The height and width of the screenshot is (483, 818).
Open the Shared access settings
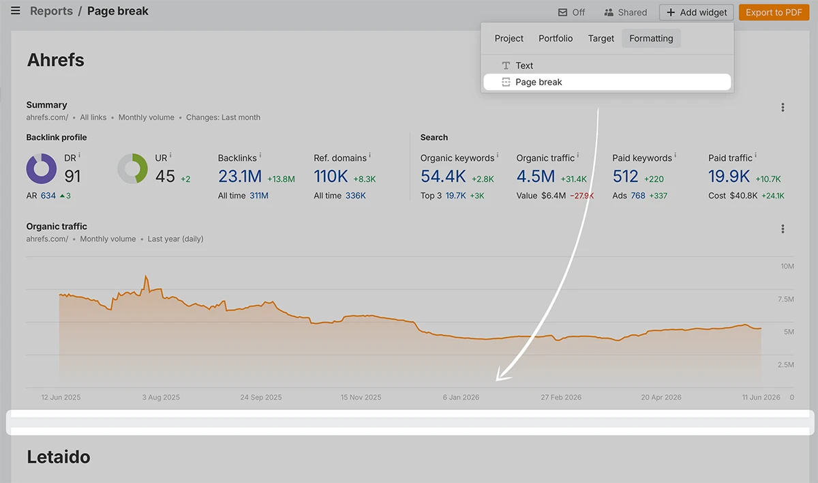(x=625, y=12)
